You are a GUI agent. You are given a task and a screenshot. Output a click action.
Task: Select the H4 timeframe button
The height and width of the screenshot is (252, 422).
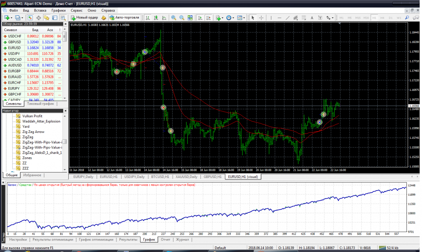click(x=382, y=18)
